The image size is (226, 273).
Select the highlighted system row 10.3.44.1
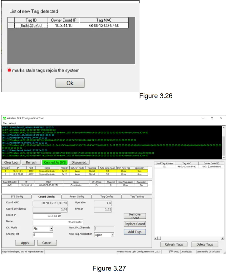[x=75, y=171]
